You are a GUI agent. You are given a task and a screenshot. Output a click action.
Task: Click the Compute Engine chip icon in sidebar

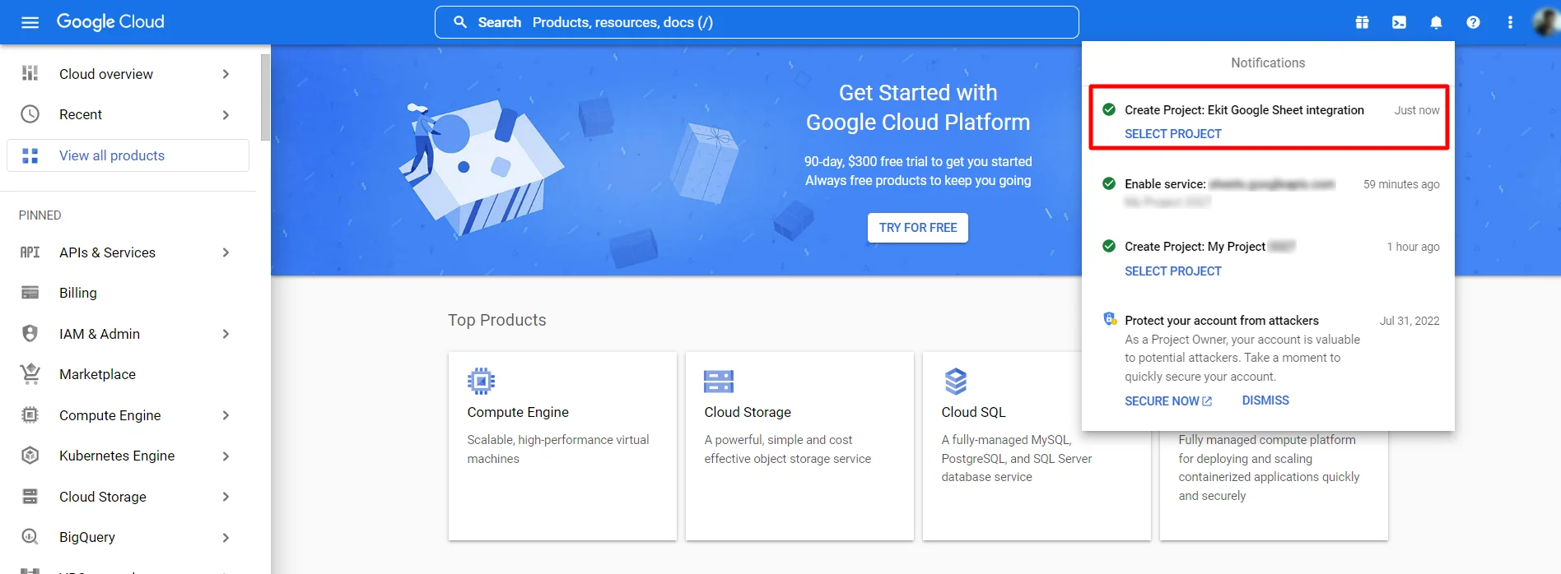click(30, 415)
